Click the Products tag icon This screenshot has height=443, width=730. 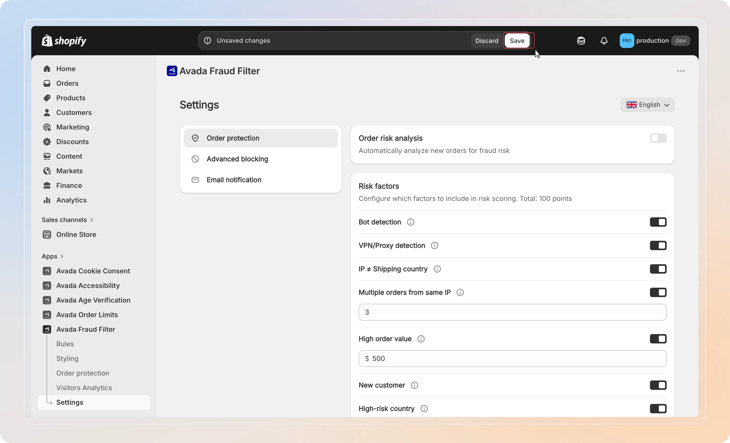(x=47, y=98)
